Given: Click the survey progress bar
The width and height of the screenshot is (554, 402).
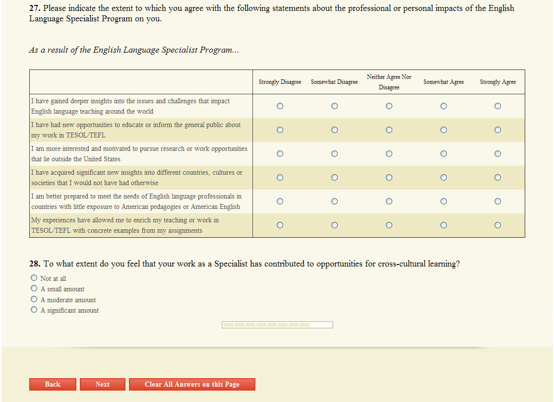Looking at the screenshot, I should point(277,325).
